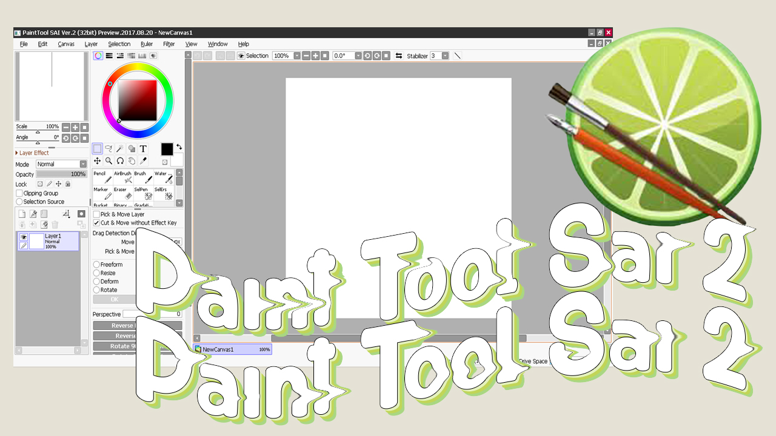Check the Pick & Move Layer option

coord(96,214)
